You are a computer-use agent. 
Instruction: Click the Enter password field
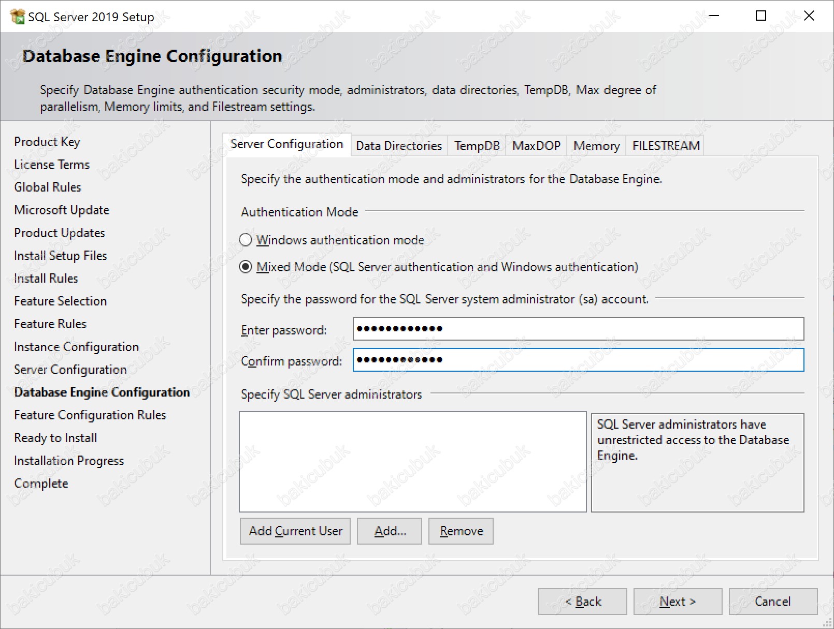pos(578,329)
